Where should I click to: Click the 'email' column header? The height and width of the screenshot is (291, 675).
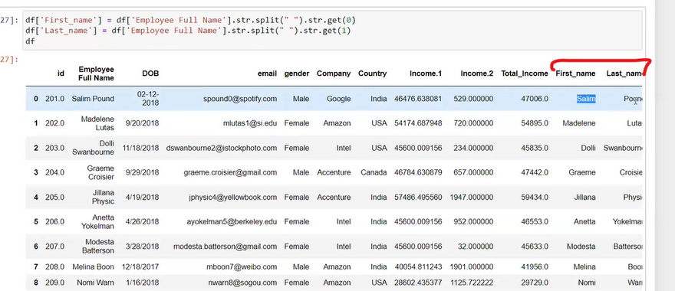pos(267,74)
